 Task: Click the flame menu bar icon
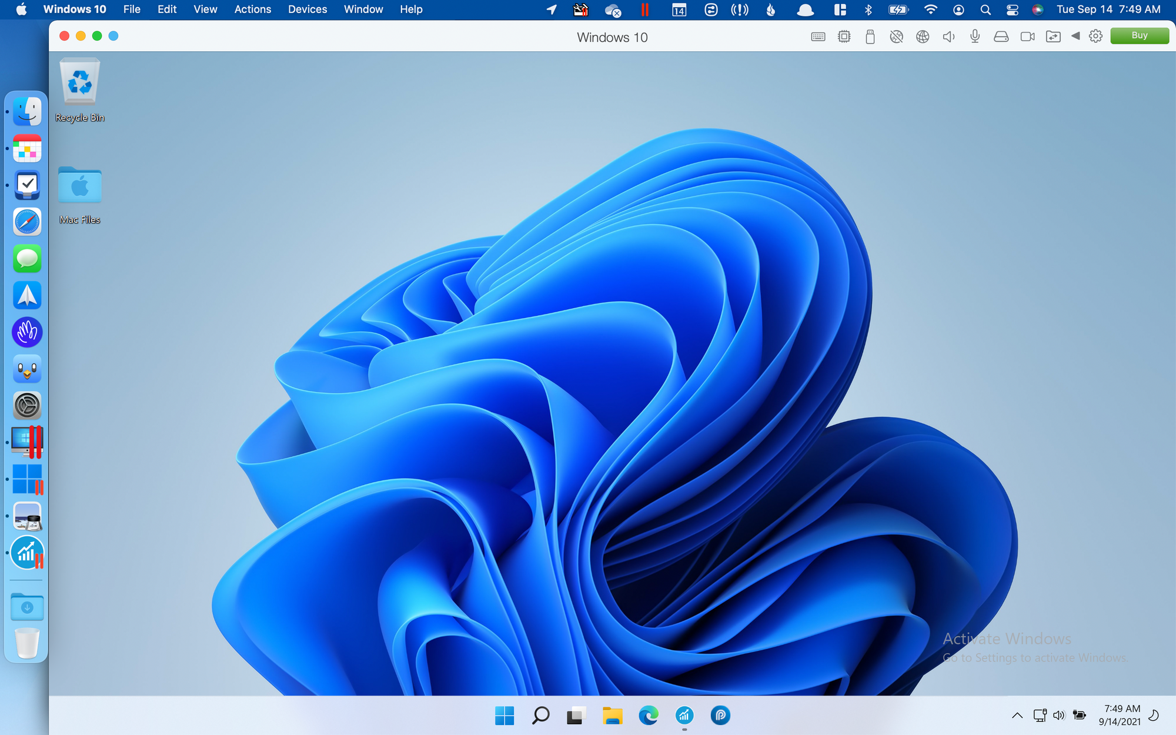click(771, 9)
